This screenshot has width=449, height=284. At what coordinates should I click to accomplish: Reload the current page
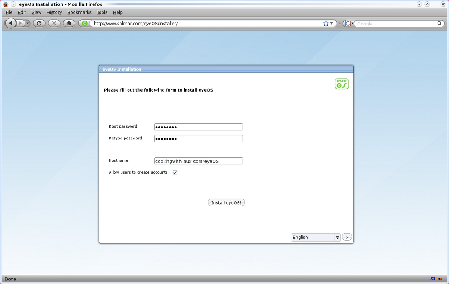pos(39,23)
